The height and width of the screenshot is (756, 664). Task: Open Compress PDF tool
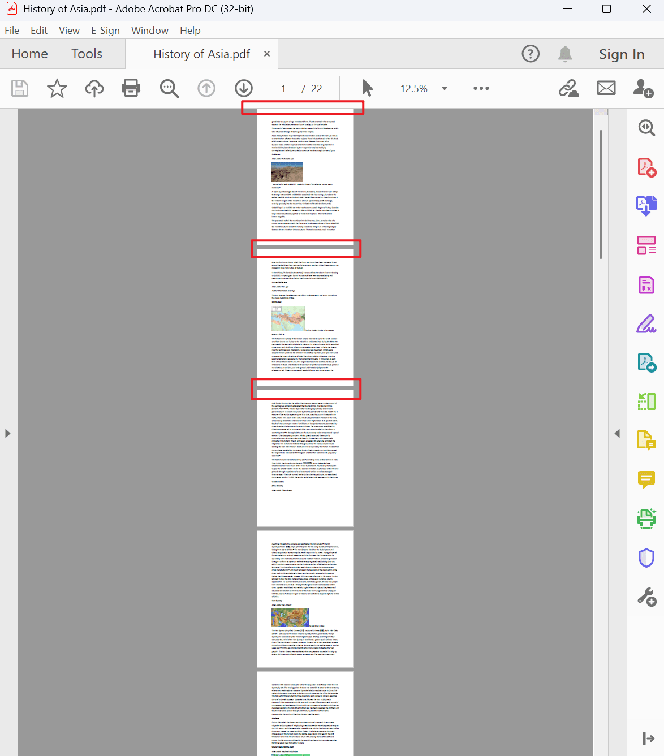pos(646,401)
